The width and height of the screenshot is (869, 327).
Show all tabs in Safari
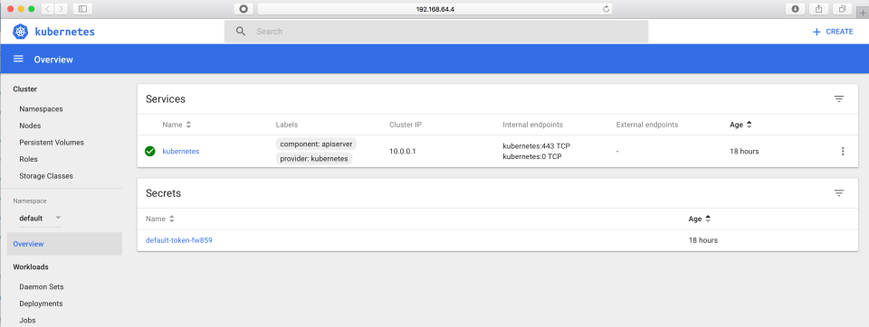842,9
